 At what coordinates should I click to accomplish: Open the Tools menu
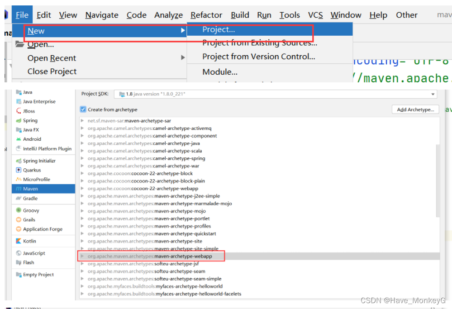pos(290,14)
